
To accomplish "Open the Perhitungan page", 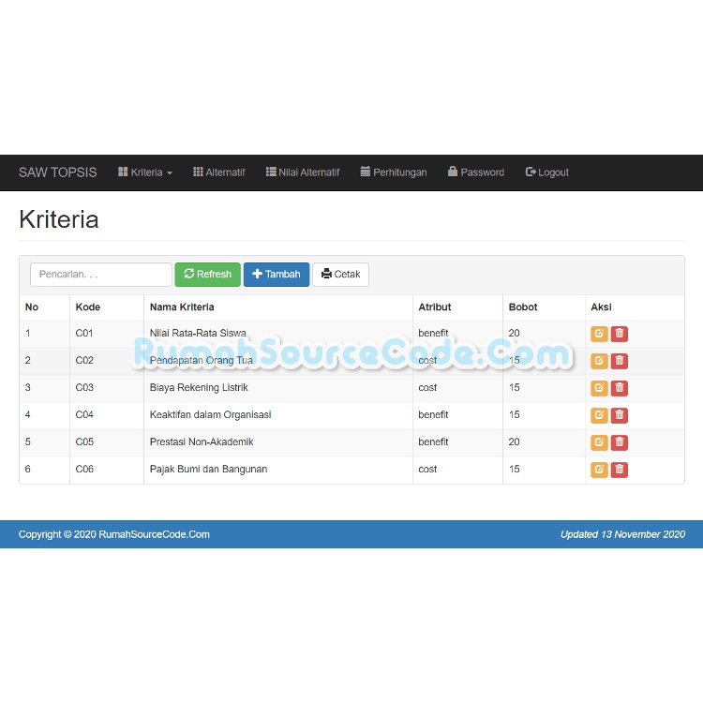I will pyautogui.click(x=394, y=172).
